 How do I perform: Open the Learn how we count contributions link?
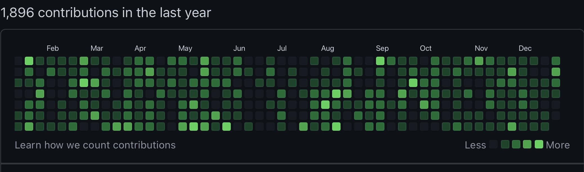point(95,145)
